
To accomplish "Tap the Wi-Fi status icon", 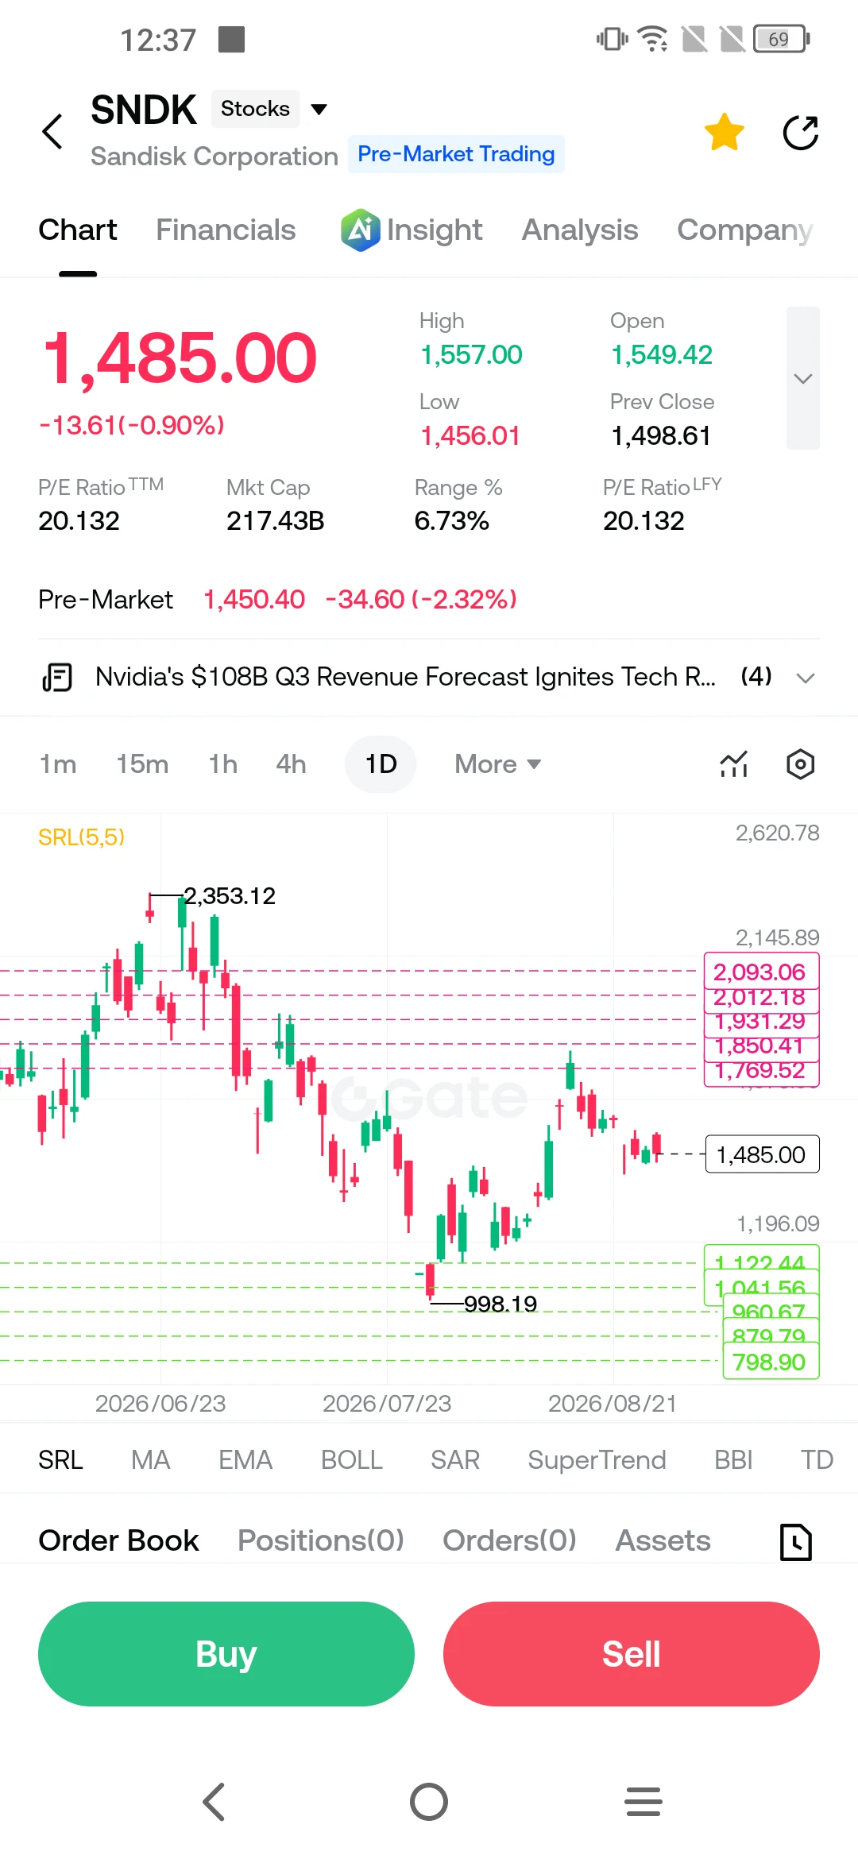I will click(x=654, y=39).
